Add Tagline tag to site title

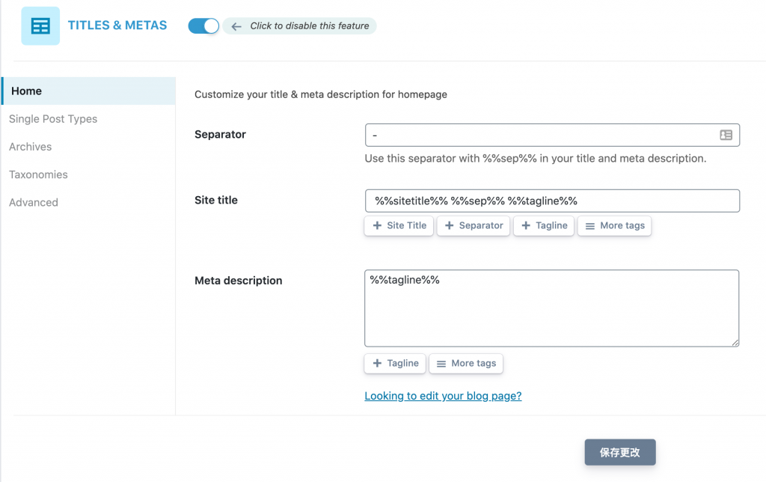(x=544, y=225)
